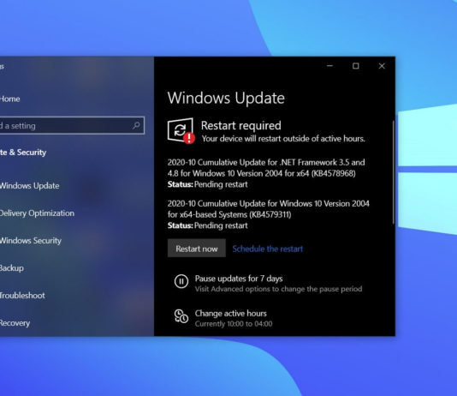This screenshot has height=396, width=457.
Task: Open Change active hours option
Action: [x=230, y=313]
